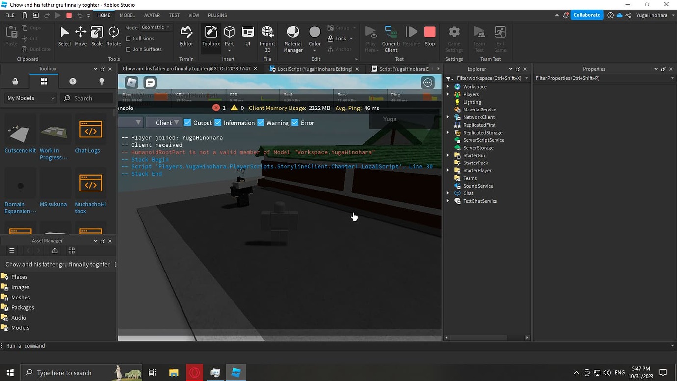Open Roblox Studio from the taskbar
The height and width of the screenshot is (381, 677).
[x=236, y=372]
